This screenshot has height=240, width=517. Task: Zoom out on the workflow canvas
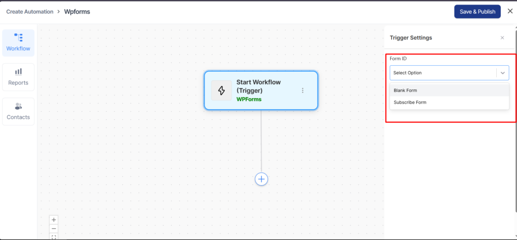click(x=54, y=228)
